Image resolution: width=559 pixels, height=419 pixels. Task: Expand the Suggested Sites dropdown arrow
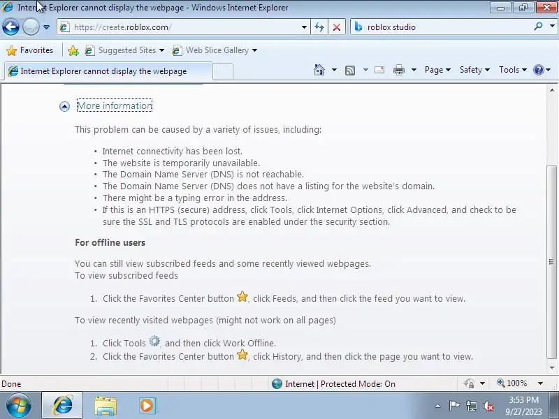point(162,50)
